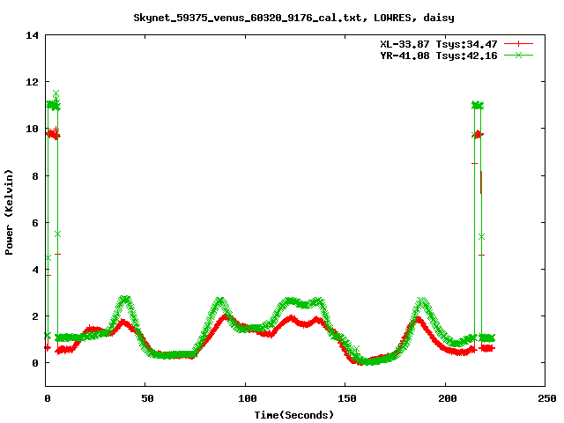Click the green YR legend line sample

click(518, 55)
